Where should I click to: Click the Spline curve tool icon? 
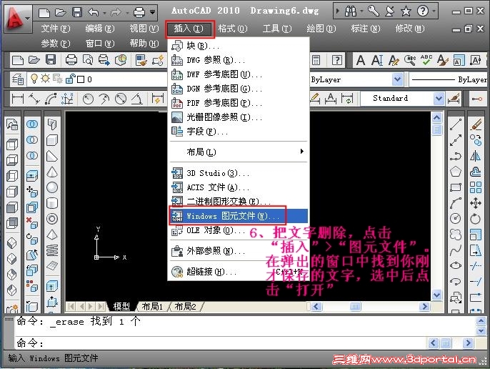[455, 250]
